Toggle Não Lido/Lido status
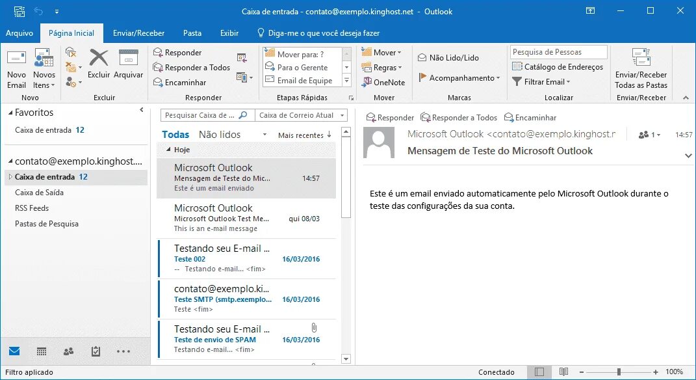Image resolution: width=696 pixels, height=380 pixels. pos(448,57)
